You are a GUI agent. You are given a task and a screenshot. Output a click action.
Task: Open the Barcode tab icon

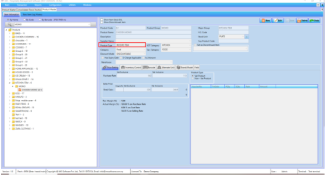pos(145,67)
